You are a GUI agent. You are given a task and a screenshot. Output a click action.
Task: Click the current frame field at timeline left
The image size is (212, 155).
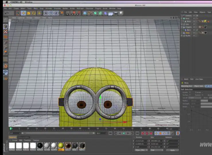coord(15,133)
